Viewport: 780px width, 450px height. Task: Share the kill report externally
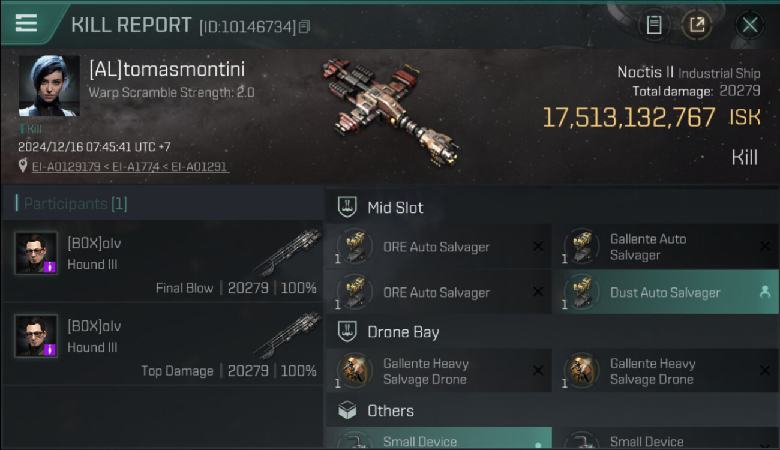tap(697, 25)
